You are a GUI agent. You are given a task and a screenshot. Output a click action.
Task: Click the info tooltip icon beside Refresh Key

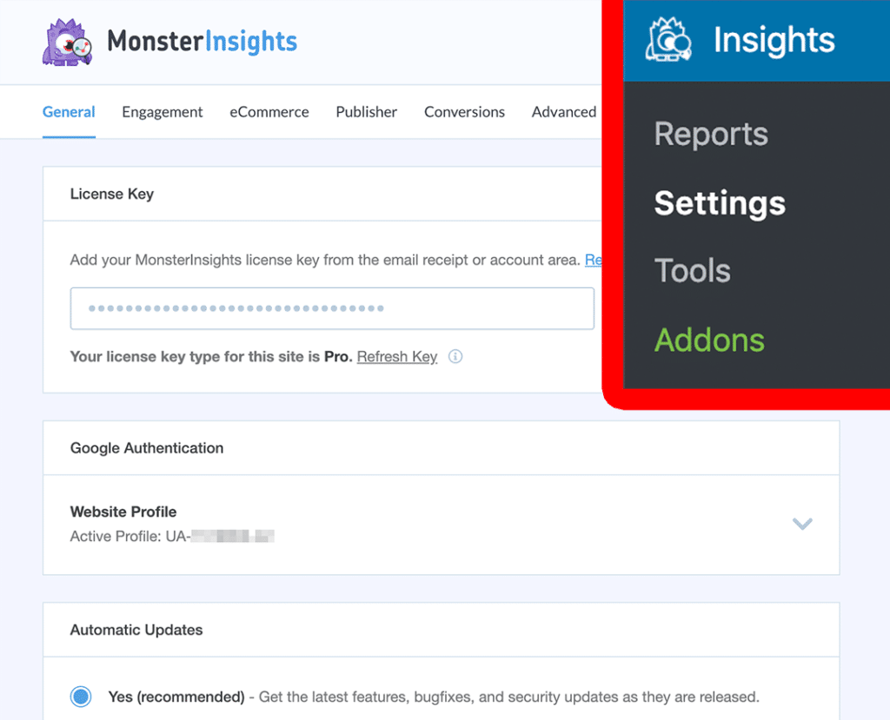tap(455, 356)
